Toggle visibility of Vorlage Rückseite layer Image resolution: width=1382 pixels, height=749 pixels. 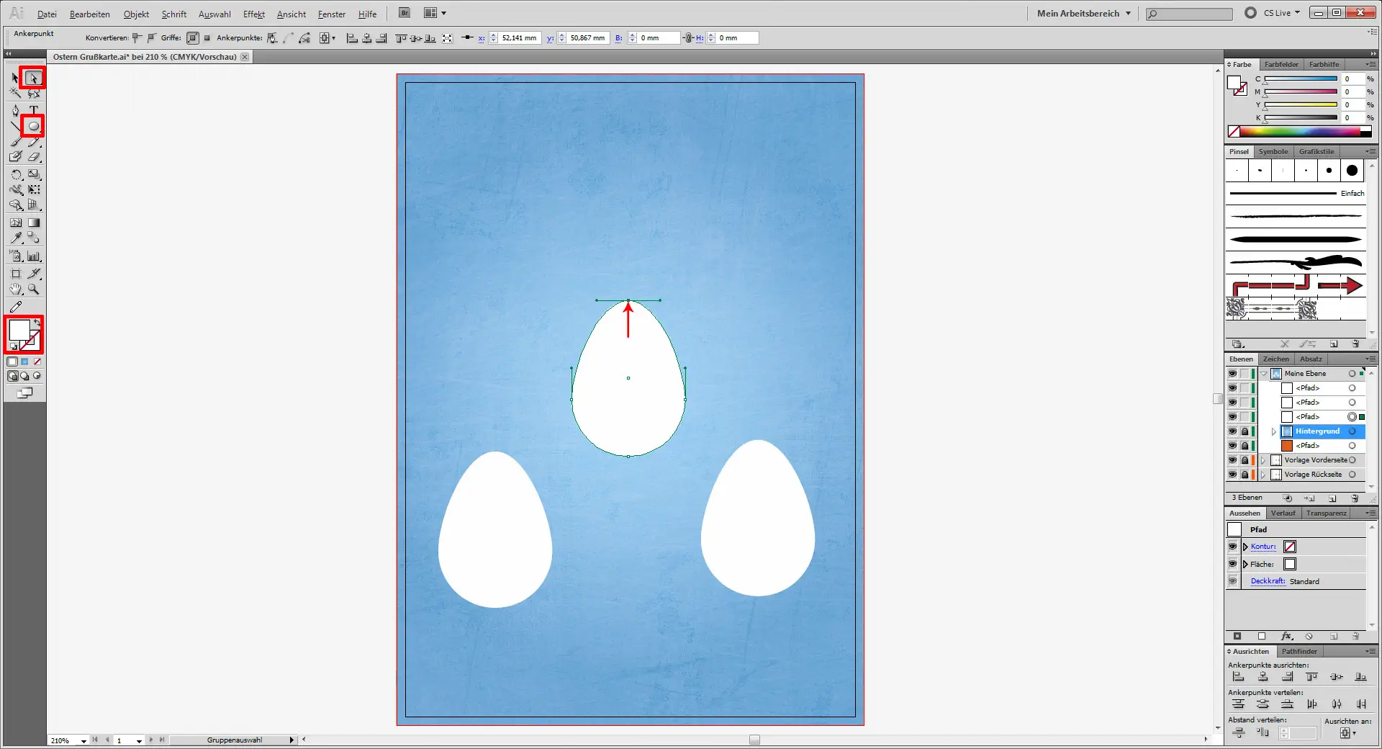pos(1232,475)
